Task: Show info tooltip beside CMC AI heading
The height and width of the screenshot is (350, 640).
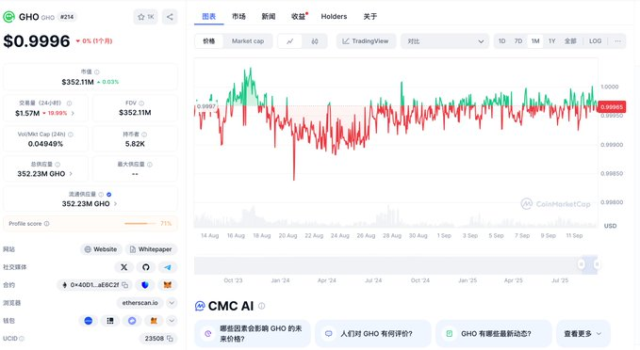Action: 262,306
